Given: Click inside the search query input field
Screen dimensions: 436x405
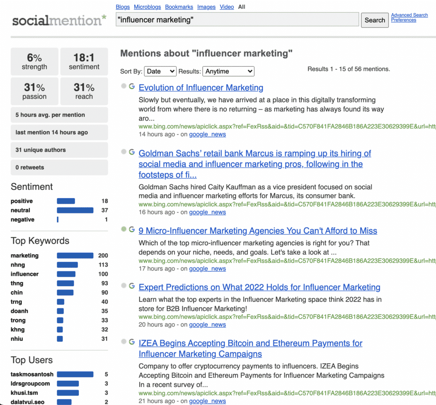Looking at the screenshot, I should point(237,20).
